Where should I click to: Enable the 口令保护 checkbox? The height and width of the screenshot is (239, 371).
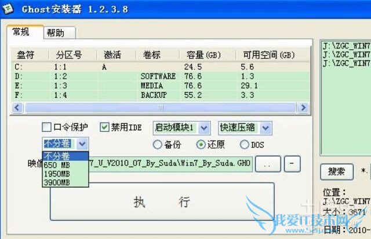tap(46, 127)
